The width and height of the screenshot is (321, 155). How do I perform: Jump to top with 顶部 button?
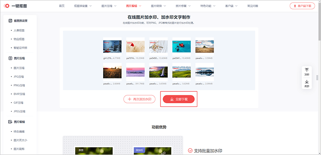tap(307, 72)
